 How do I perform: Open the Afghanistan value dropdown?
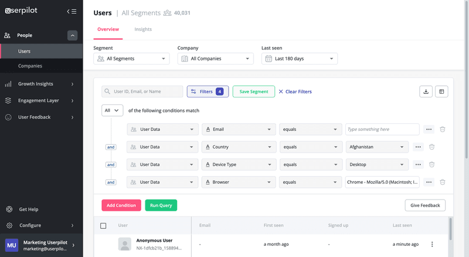pos(377,147)
